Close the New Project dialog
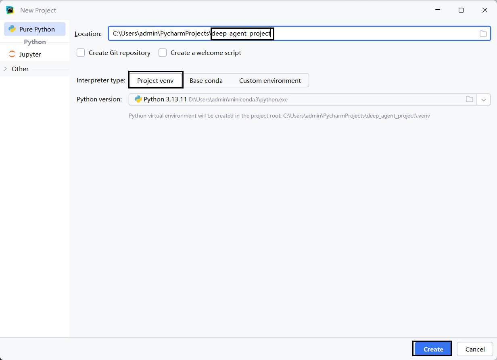 [x=485, y=10]
